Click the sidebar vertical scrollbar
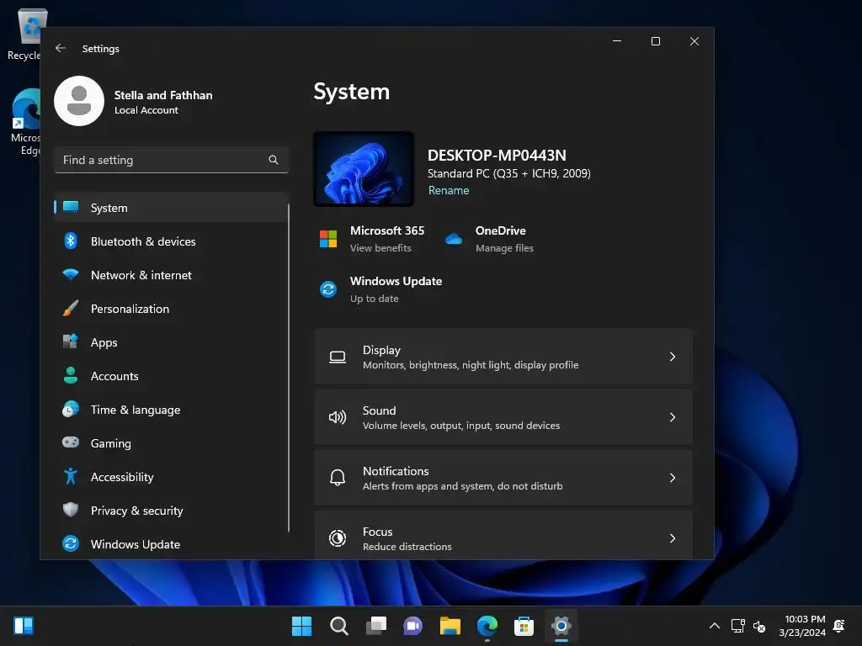 point(289,367)
